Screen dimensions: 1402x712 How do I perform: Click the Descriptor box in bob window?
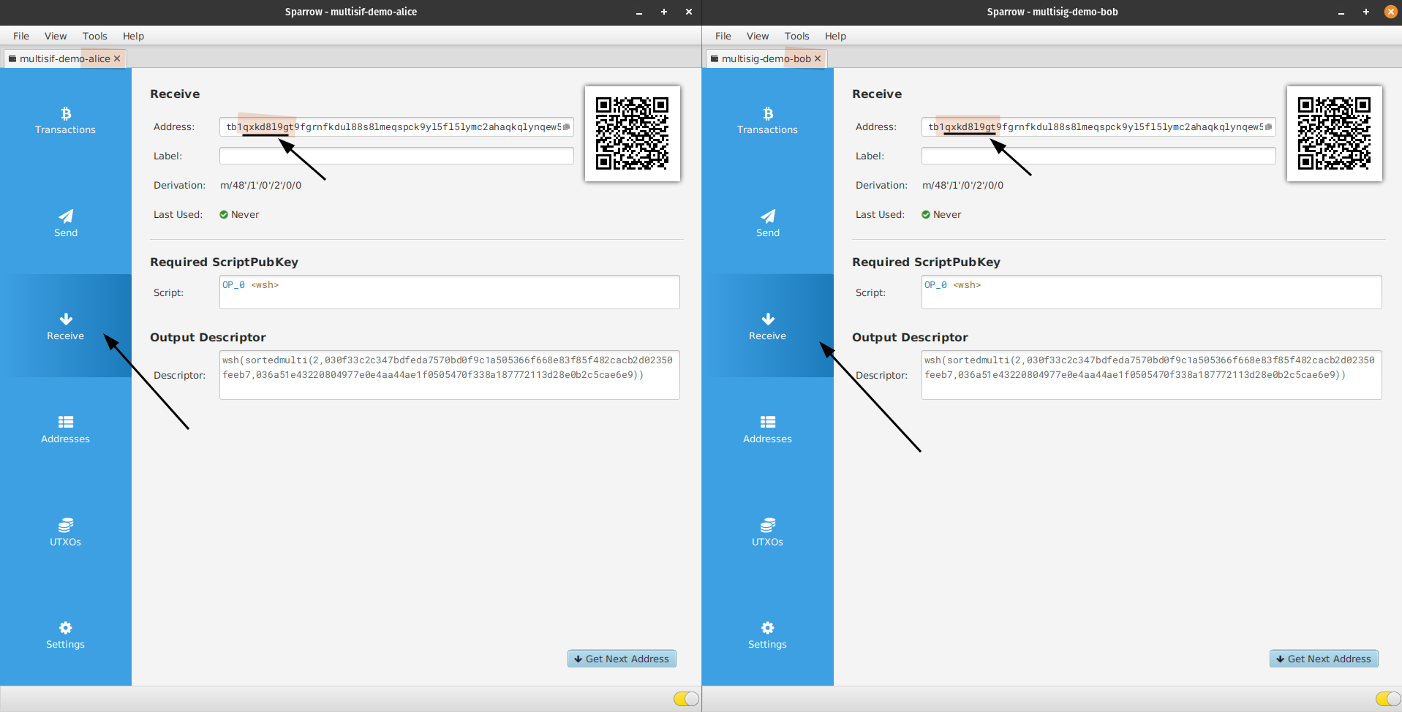1152,375
